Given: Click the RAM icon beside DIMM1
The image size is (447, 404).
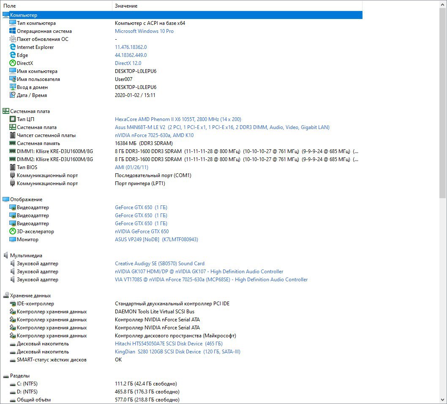Looking at the screenshot, I should [x=12, y=151].
